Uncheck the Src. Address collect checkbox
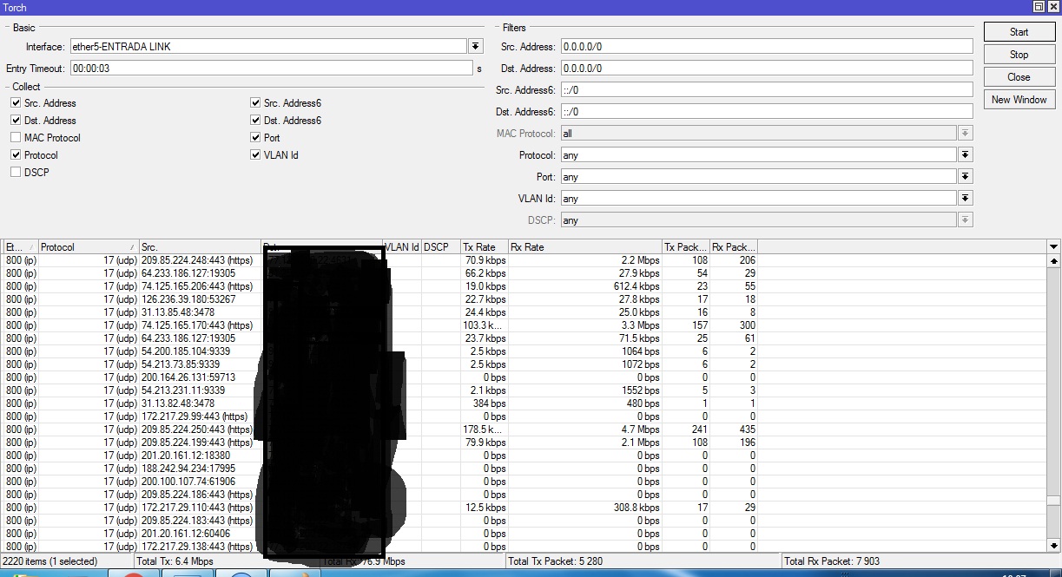 click(16, 103)
